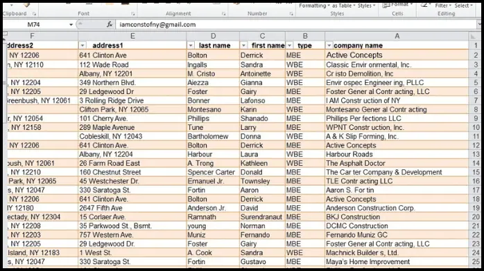Viewport: 484px width, 271px height.
Task: Select cell 'DCMC Construction'
Action: [x=397, y=226]
